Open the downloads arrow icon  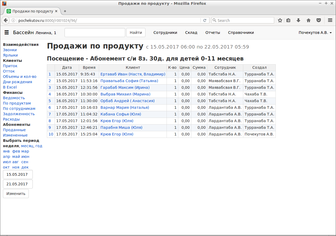(x=298, y=20)
